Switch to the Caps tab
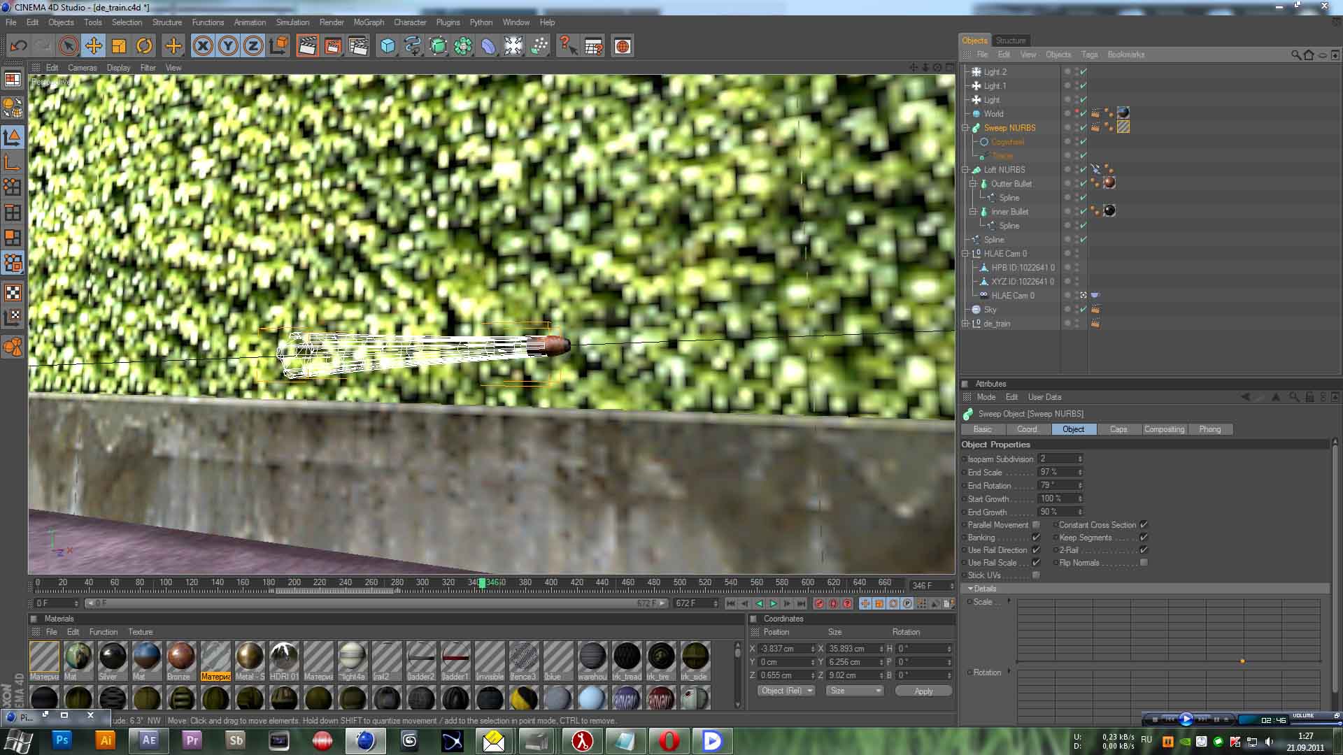The height and width of the screenshot is (755, 1343). click(x=1118, y=429)
